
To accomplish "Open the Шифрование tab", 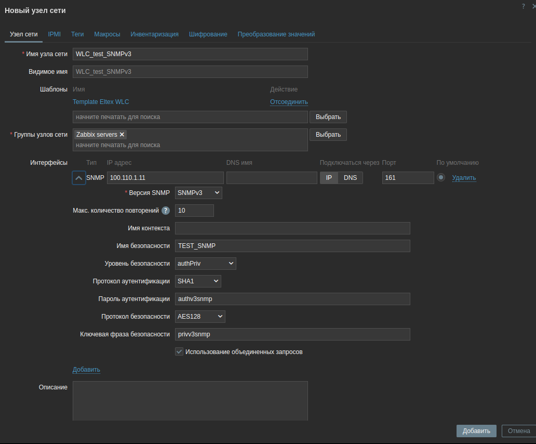I will [208, 34].
